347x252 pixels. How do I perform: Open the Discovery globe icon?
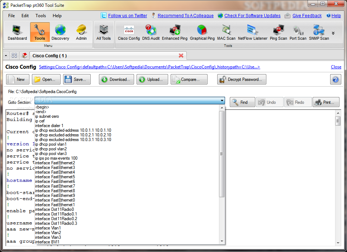click(60, 33)
